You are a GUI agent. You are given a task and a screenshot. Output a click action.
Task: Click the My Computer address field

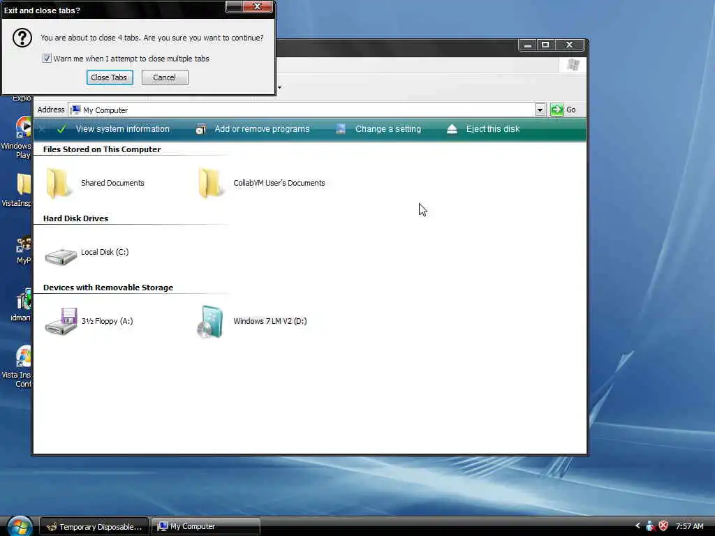coord(301,110)
